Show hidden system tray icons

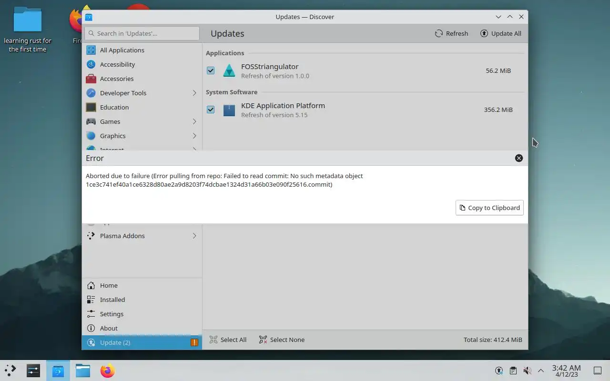(x=541, y=371)
